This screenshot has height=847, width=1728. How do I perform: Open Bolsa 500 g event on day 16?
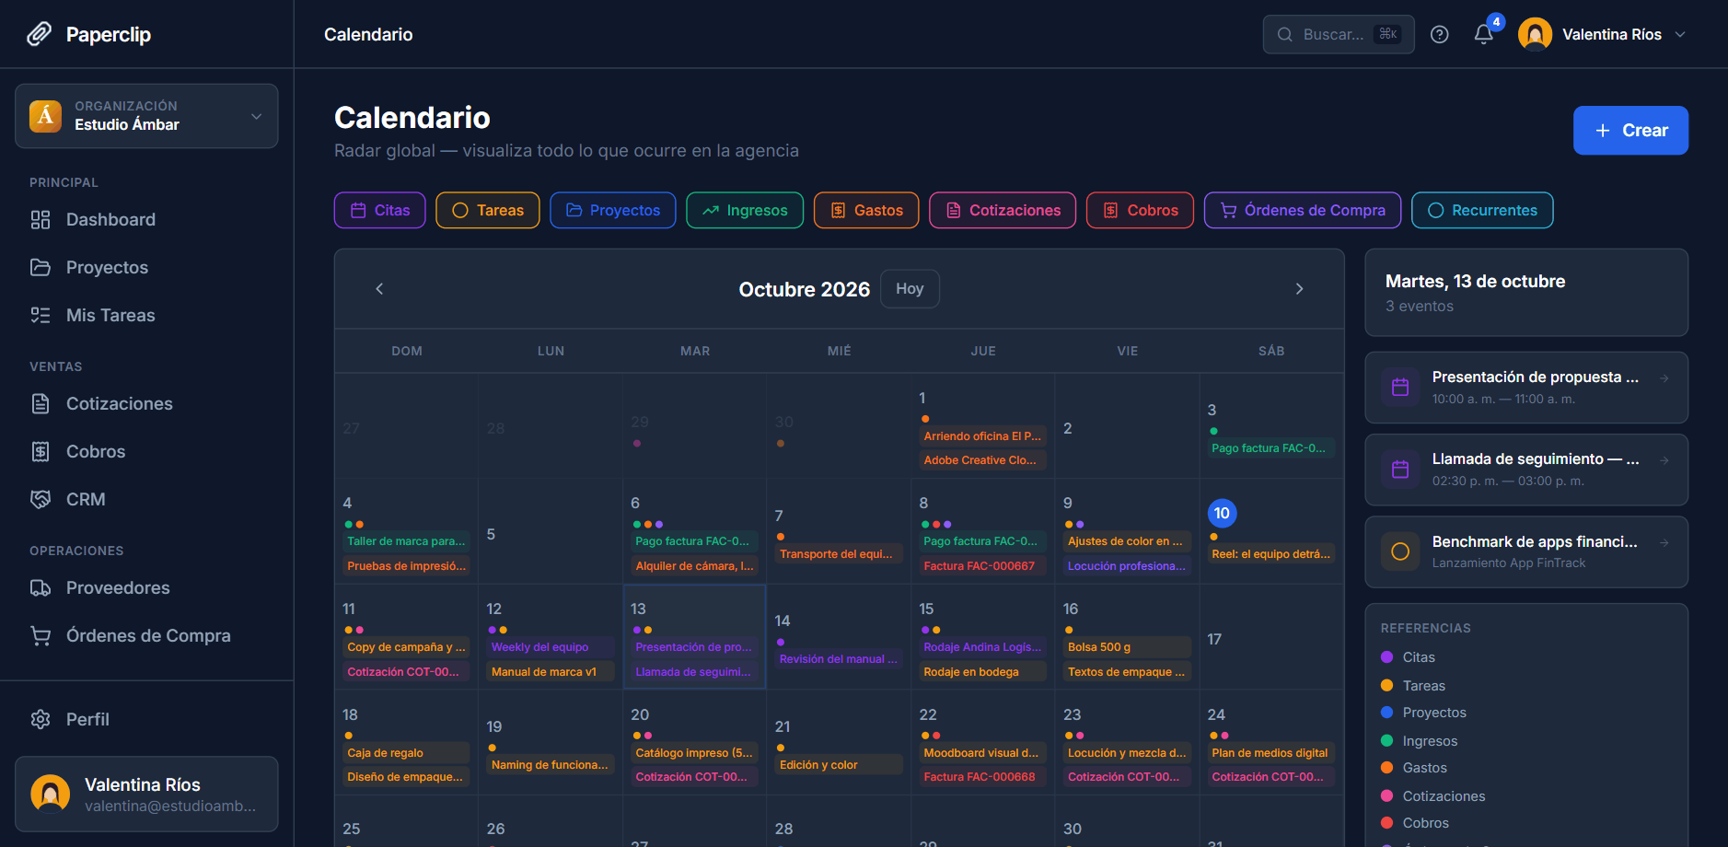[x=1127, y=647]
